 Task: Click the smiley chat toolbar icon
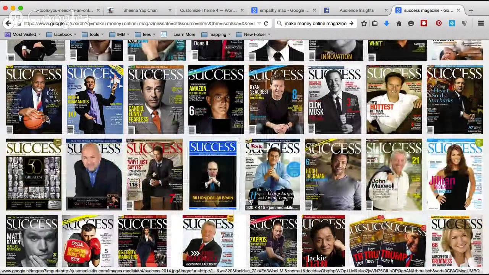point(411,23)
